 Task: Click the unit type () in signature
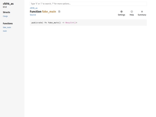(x=75, y=23)
